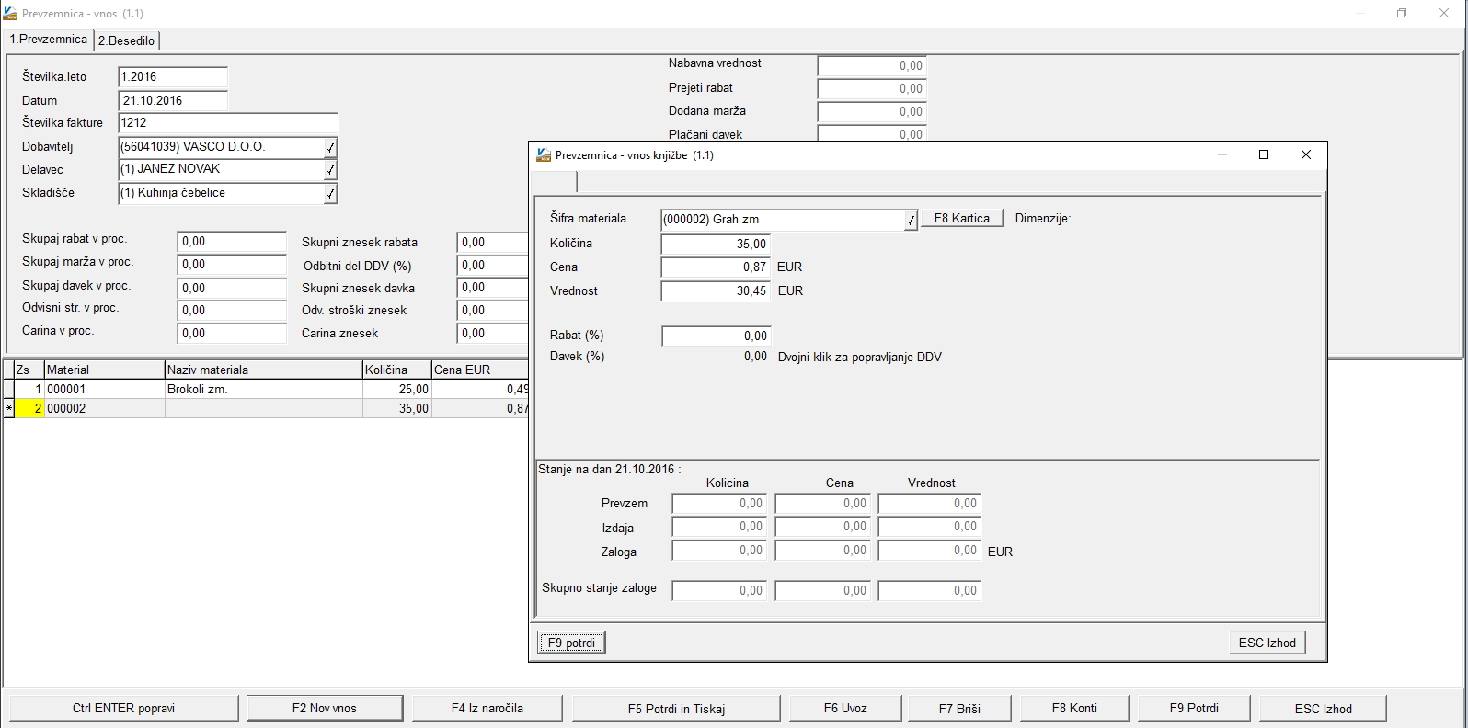Screen dimensions: 1468x728
Task: Click F4 Iz naročila button
Action: (x=487, y=708)
